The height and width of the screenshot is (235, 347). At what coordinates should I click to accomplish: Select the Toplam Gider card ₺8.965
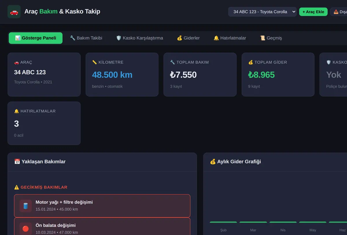[x=278, y=74]
